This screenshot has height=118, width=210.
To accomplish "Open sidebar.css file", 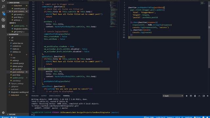I will click(x=17, y=52).
